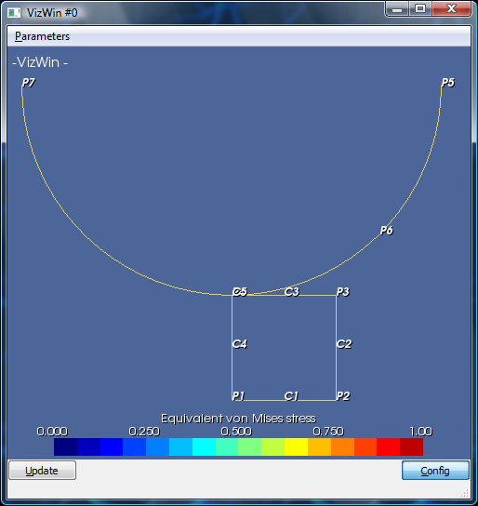Click the 0.750 legend value
The image size is (478, 506).
coord(328,432)
